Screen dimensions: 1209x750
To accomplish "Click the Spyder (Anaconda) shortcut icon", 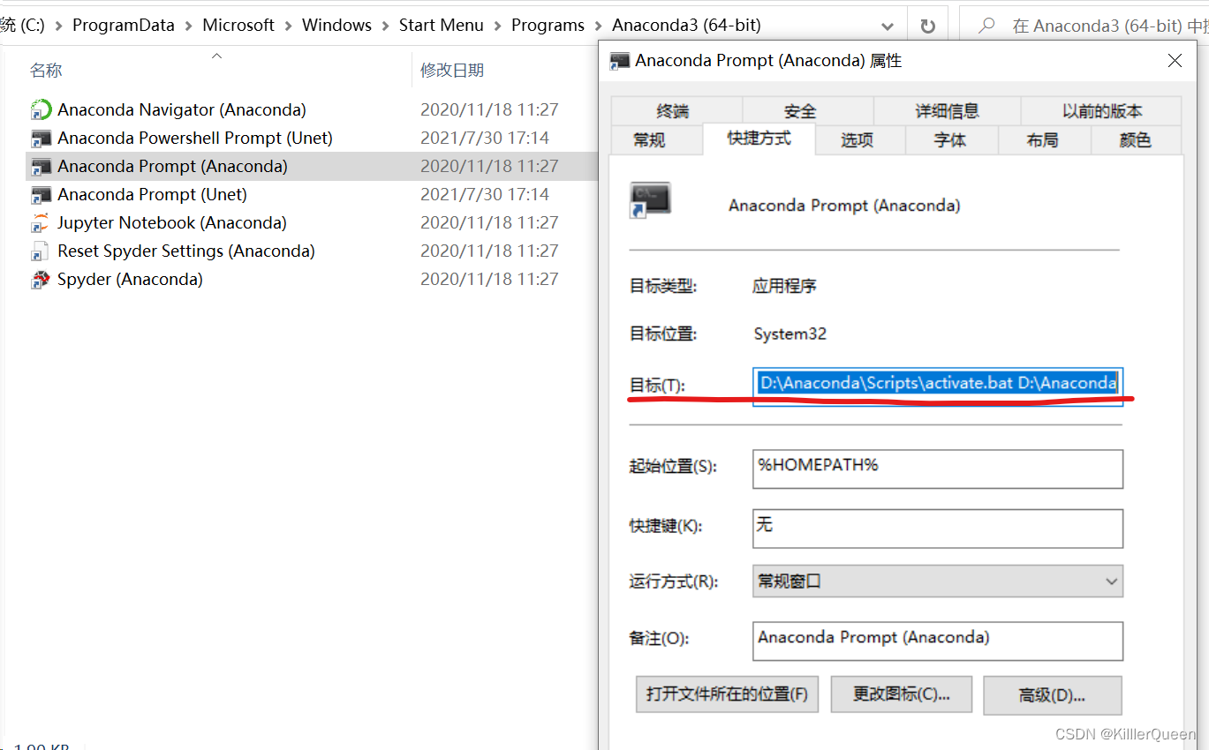I will [41, 279].
